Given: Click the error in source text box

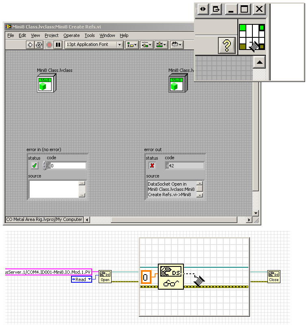Looking at the screenshot, I should pos(54,189).
